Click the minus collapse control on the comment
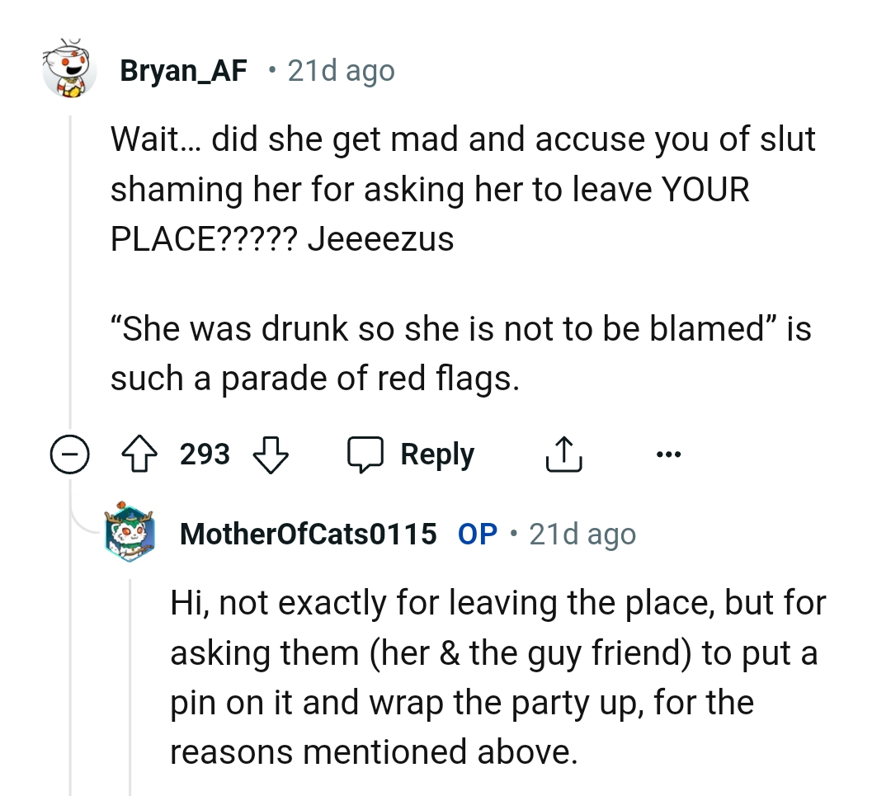 click(x=71, y=453)
